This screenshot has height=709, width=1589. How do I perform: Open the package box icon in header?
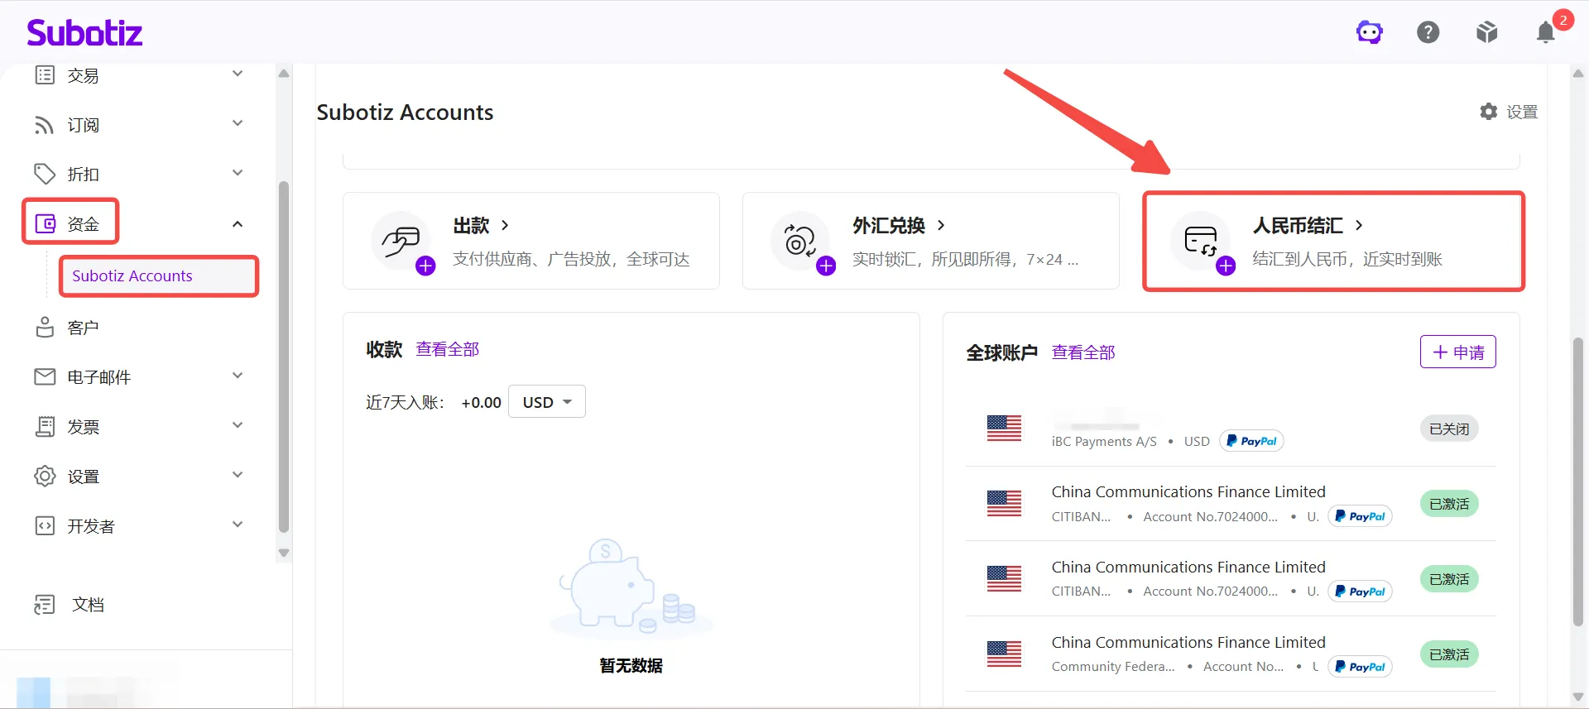coord(1487,33)
